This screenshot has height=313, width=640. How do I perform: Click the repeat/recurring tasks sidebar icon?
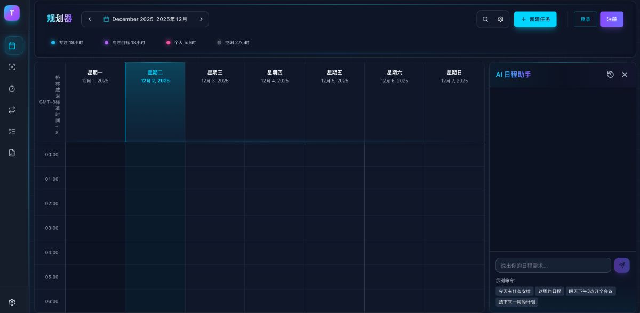click(12, 110)
